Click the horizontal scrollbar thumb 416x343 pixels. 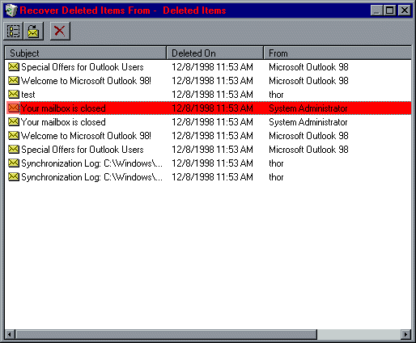click(x=166, y=334)
